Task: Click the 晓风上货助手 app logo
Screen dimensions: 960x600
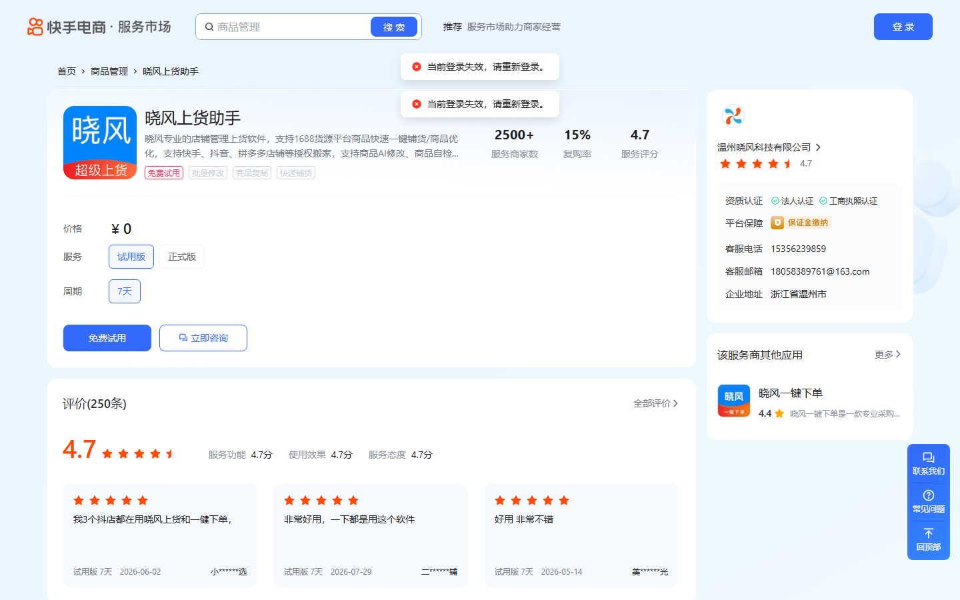Action: (100, 143)
